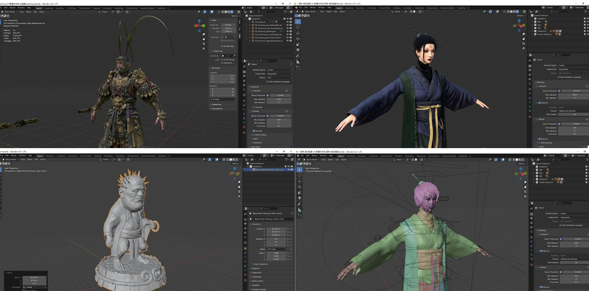Pause viewport rendering in the top-left Blender window
Screen dimensions: 589x291
[239, 12]
